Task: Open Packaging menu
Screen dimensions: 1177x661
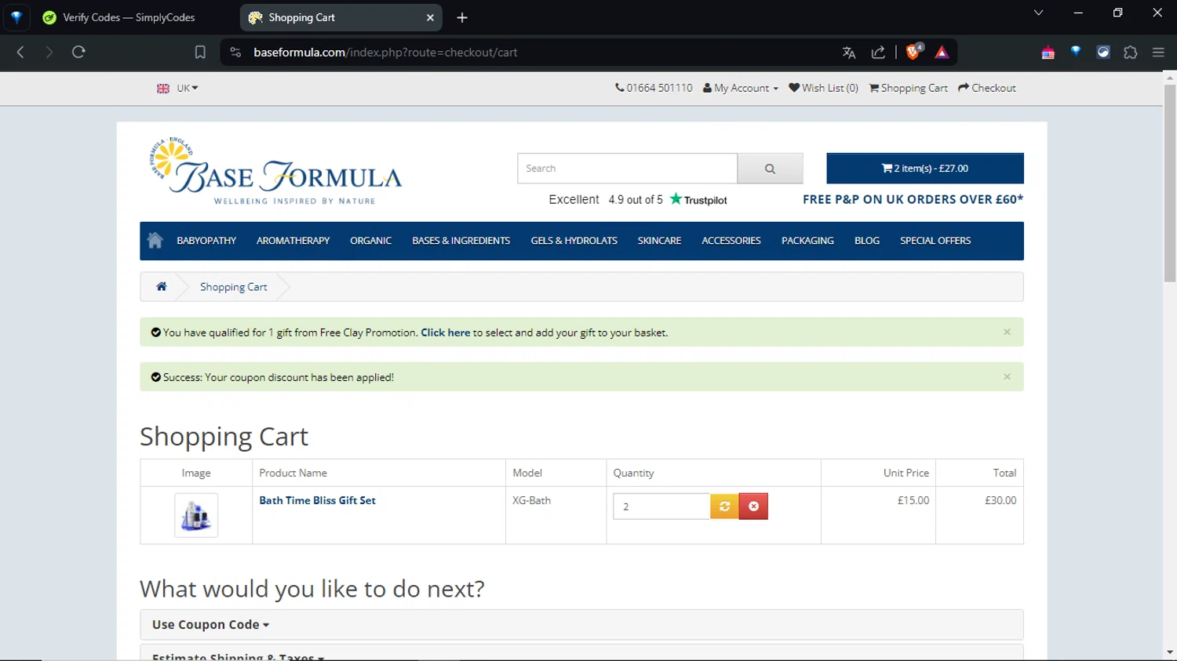Action: pos(807,241)
